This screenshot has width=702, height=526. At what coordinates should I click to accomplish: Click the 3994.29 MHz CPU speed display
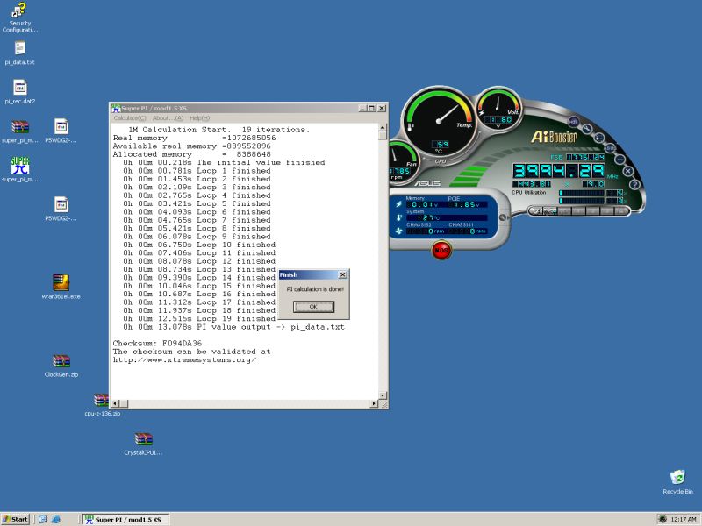coord(559,171)
